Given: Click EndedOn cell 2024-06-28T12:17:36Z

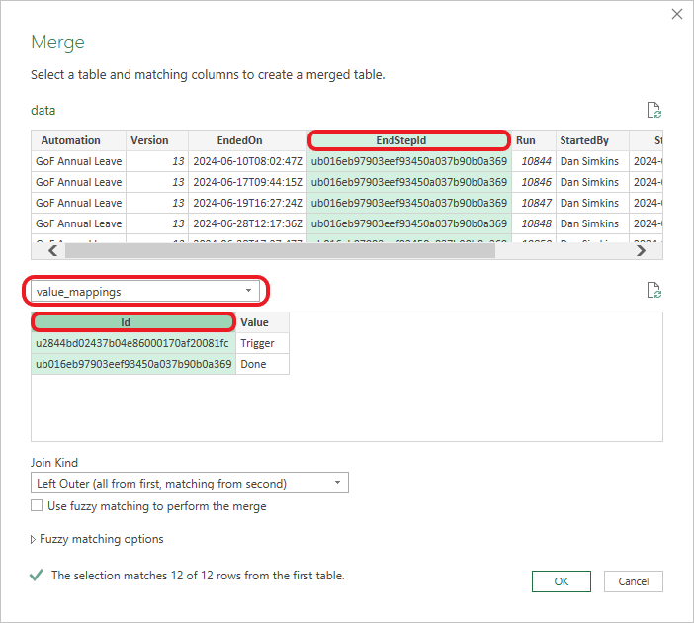Looking at the screenshot, I should coord(247,223).
